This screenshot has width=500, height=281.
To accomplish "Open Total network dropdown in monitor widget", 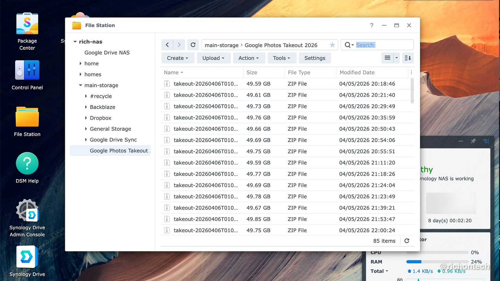I will pos(379,271).
